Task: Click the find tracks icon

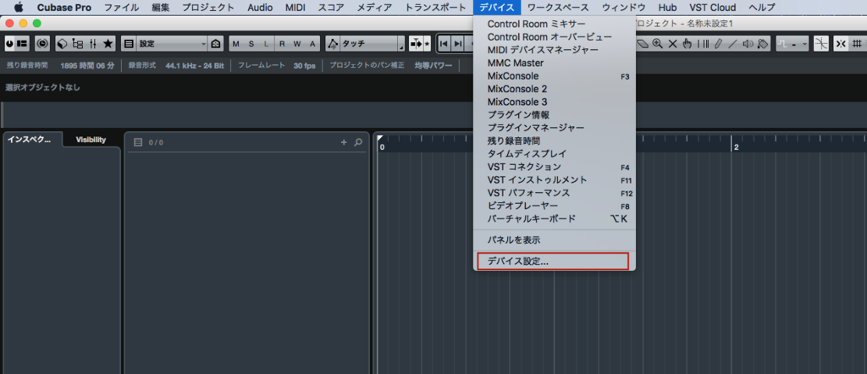Action: pos(216,44)
